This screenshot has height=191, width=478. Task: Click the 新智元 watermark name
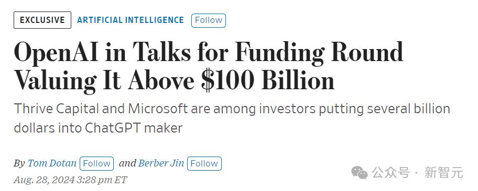tap(444, 173)
